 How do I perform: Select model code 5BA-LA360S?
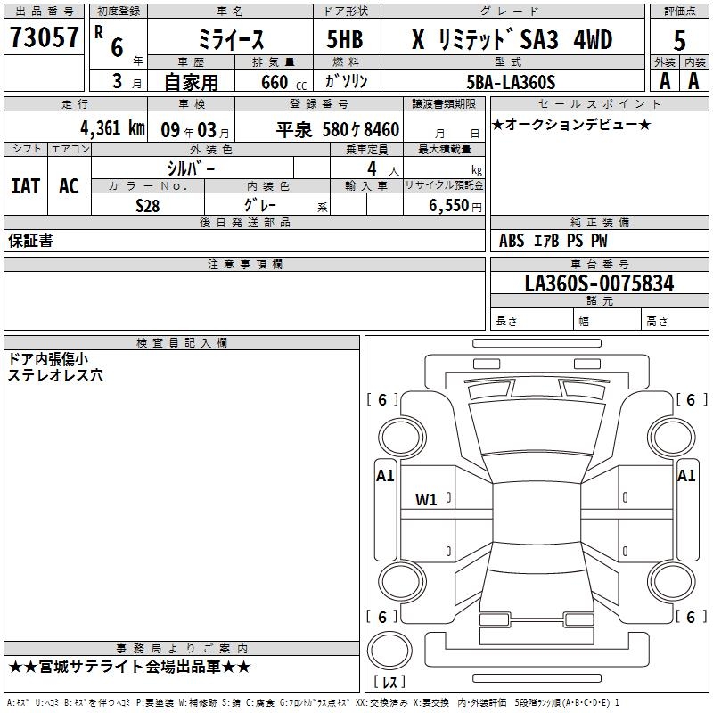(x=511, y=82)
